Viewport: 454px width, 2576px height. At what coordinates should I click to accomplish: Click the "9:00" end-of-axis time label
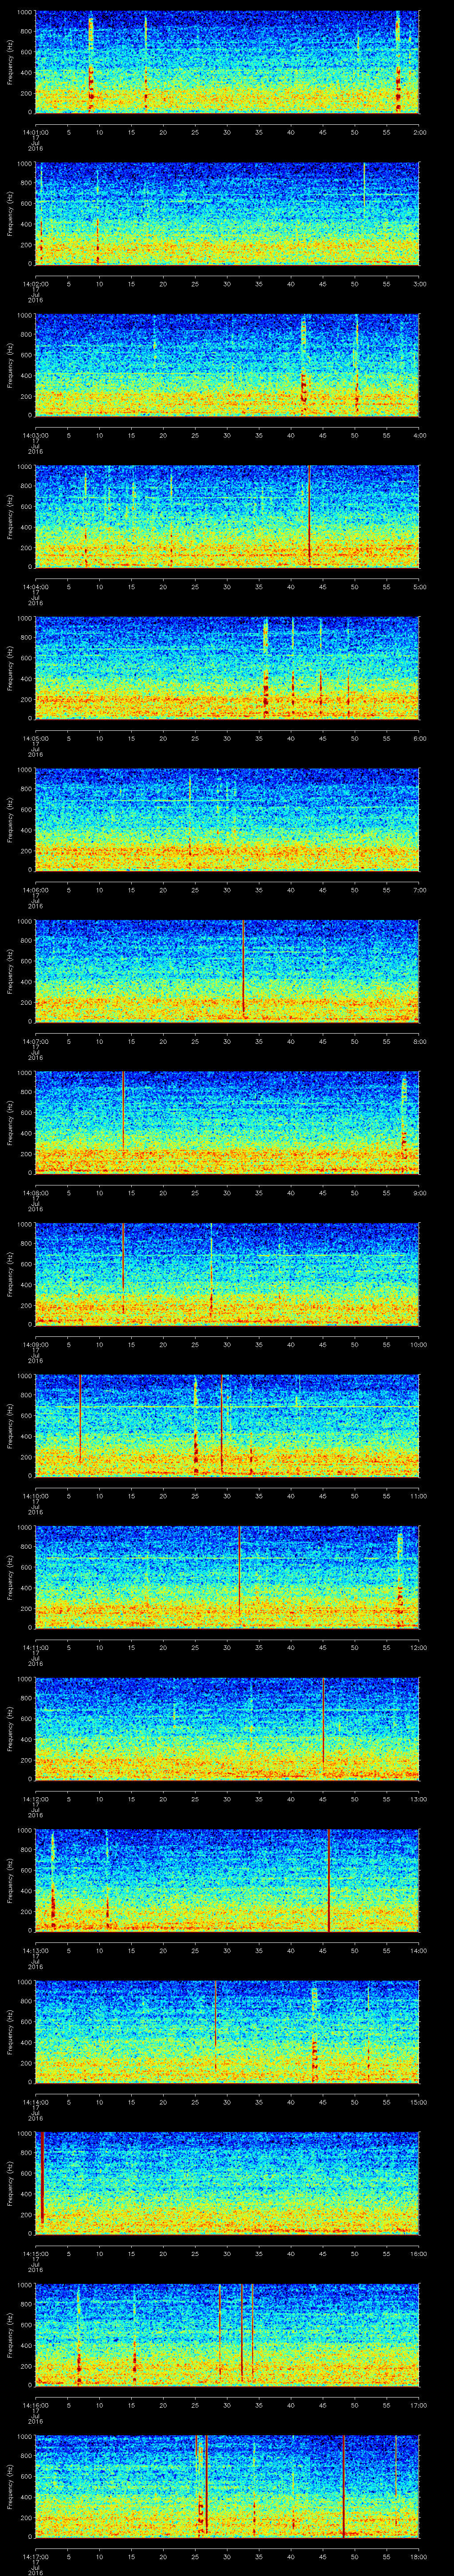(x=419, y=1192)
